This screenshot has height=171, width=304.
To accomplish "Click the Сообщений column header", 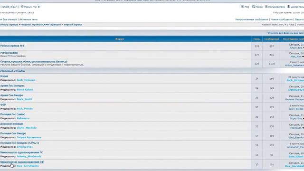I will point(272,39).
